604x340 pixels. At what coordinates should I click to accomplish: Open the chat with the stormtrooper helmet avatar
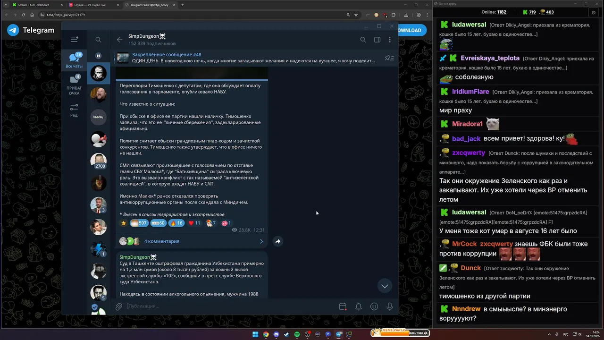(x=99, y=73)
